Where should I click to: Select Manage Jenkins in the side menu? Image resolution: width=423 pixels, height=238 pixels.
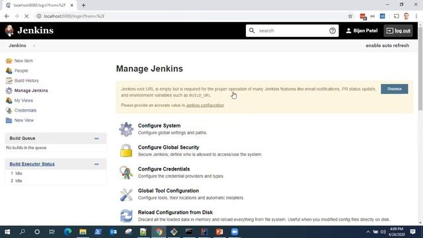click(x=31, y=91)
